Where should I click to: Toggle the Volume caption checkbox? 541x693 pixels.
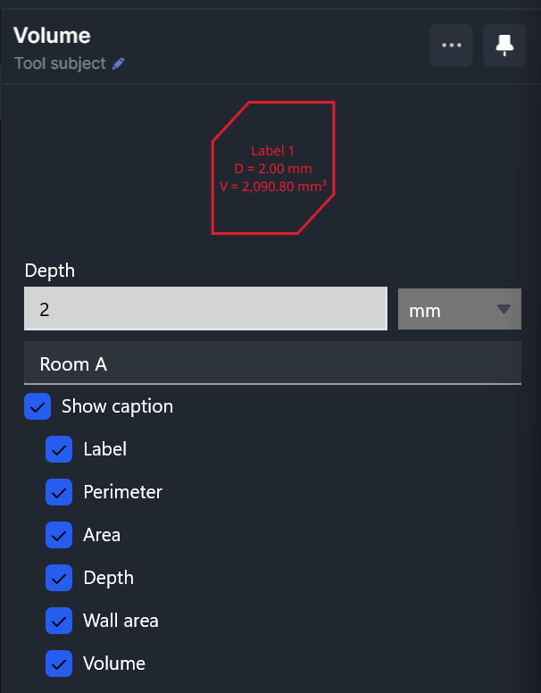click(59, 664)
